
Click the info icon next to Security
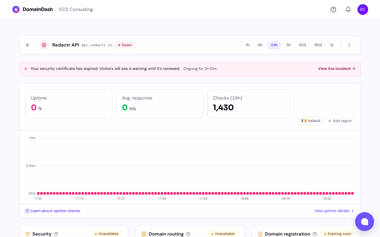point(56,234)
